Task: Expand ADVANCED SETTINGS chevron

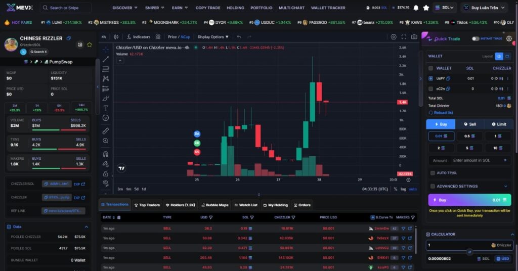Action: click(x=505, y=186)
